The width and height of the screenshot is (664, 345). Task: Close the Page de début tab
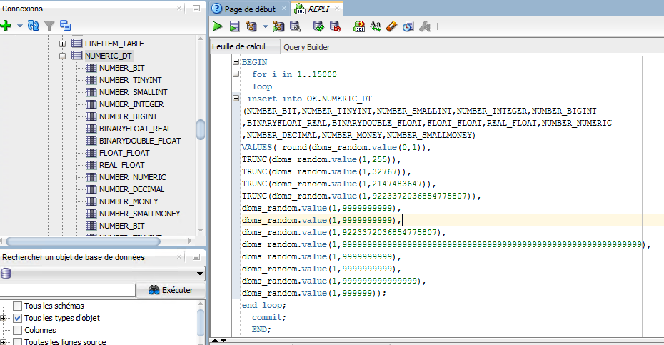(283, 8)
